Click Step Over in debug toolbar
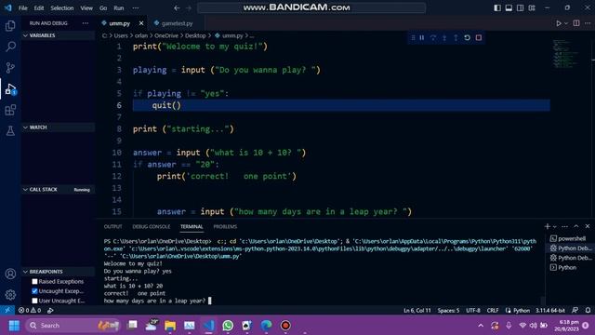The width and height of the screenshot is (595, 335). (433, 37)
